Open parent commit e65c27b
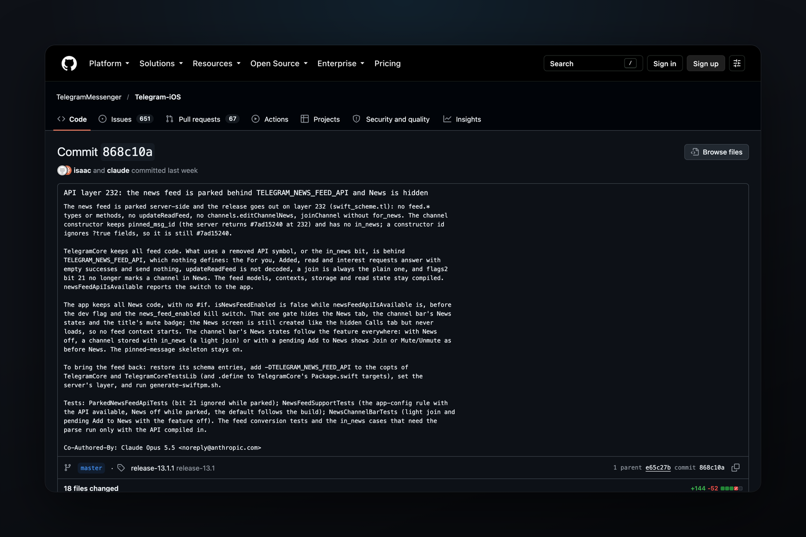The image size is (806, 537). click(x=658, y=468)
